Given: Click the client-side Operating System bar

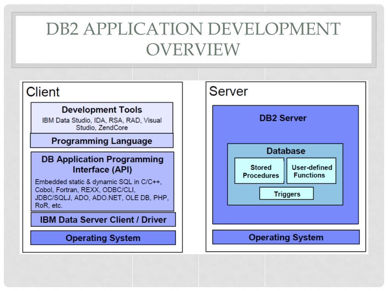Looking at the screenshot, I should tap(103, 238).
